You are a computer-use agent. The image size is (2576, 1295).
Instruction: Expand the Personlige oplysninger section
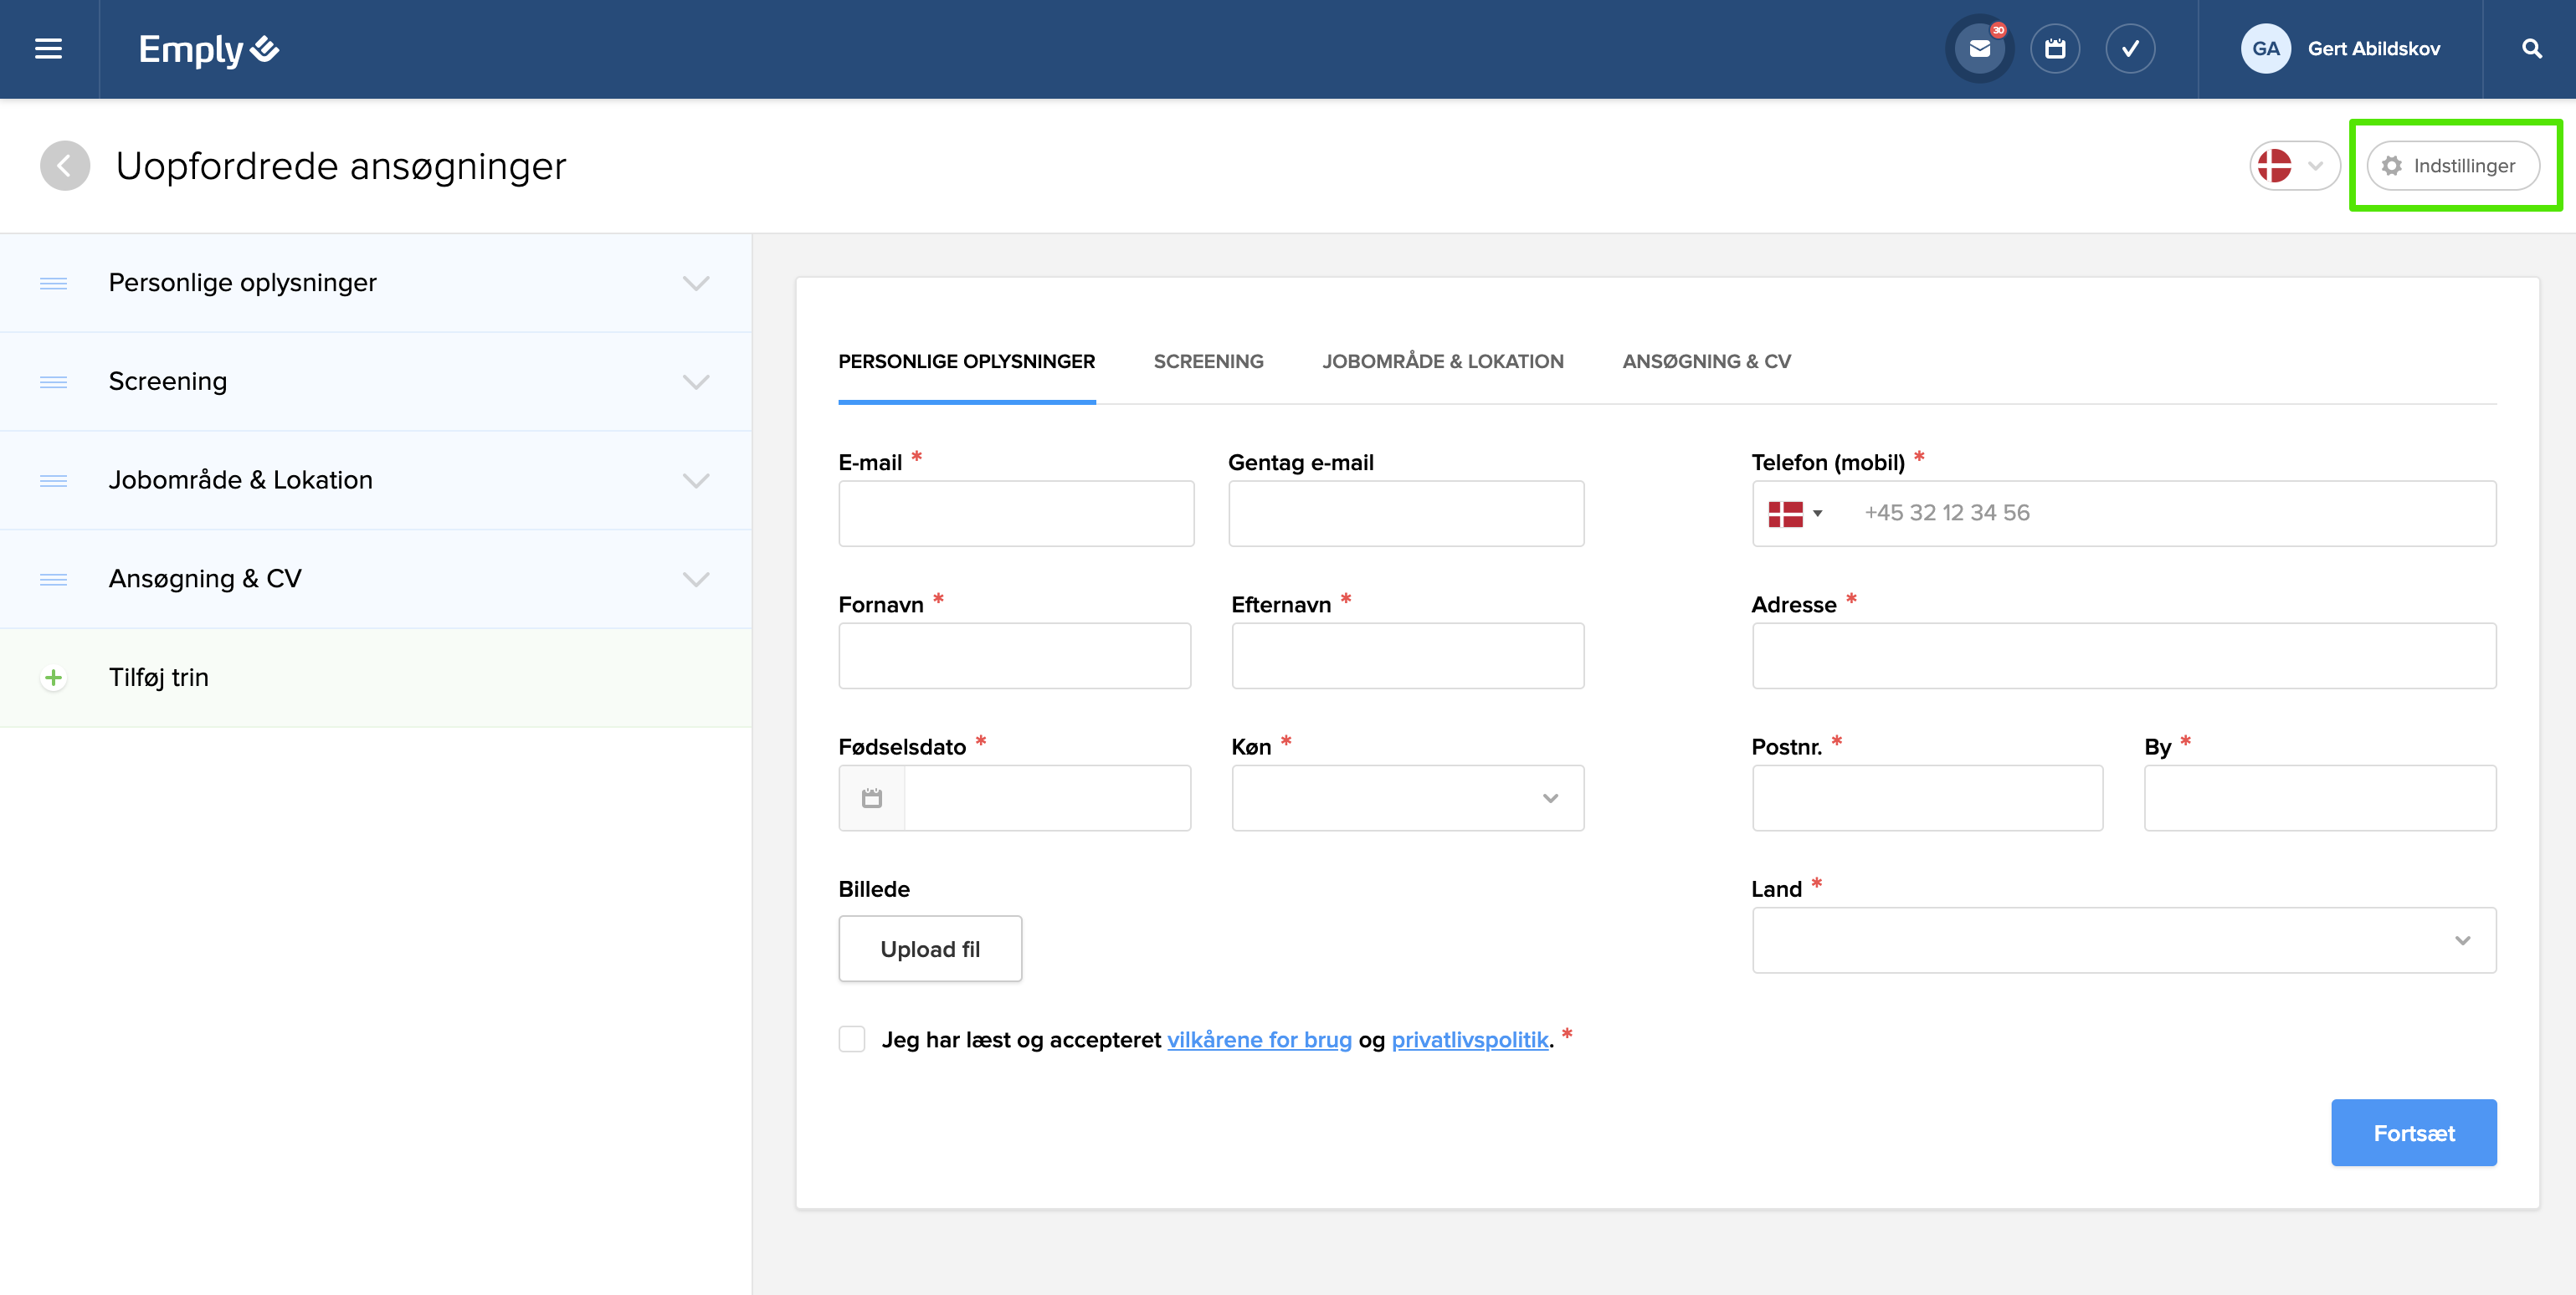pyautogui.click(x=695, y=284)
